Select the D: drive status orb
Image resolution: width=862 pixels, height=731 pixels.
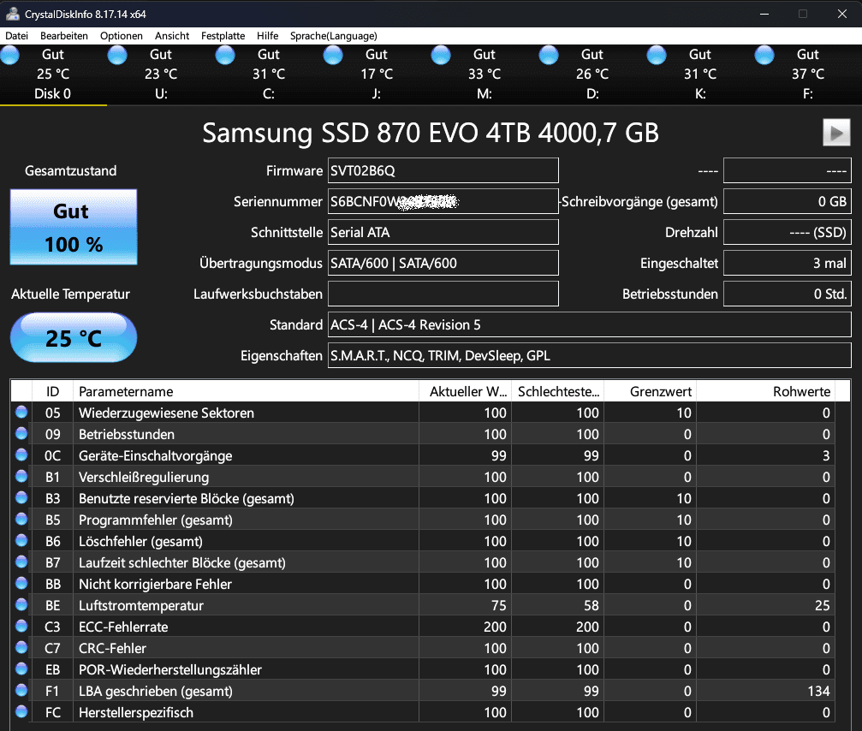point(548,55)
